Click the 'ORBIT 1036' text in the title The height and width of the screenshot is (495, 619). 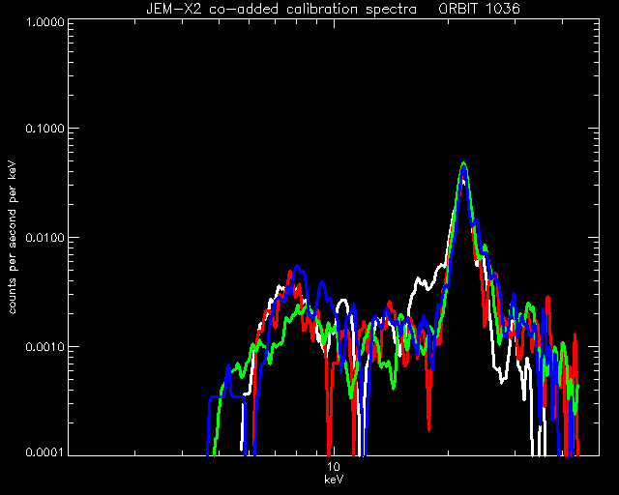(x=480, y=9)
